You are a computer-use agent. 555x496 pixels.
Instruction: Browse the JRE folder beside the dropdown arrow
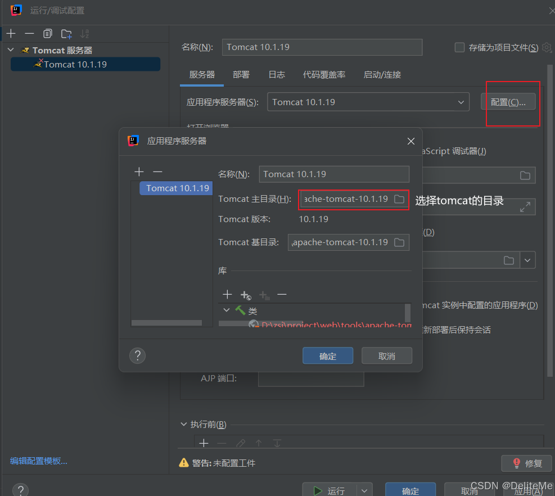point(509,260)
